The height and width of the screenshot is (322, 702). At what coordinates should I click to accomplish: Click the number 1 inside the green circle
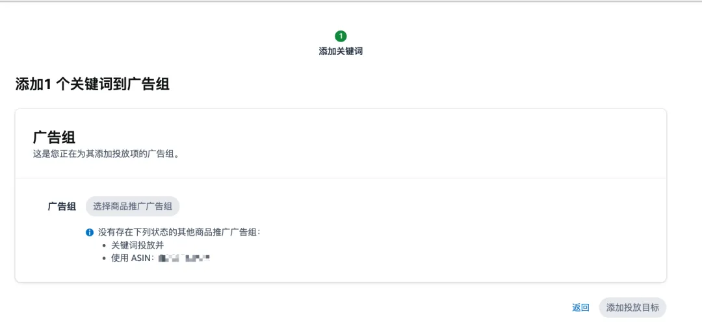[340, 36]
